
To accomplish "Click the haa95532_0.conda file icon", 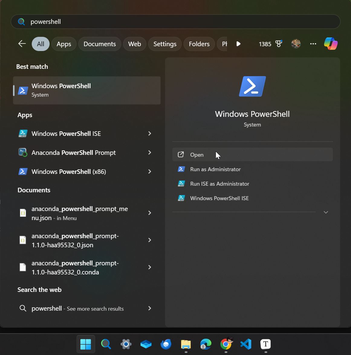I will coord(23,267).
